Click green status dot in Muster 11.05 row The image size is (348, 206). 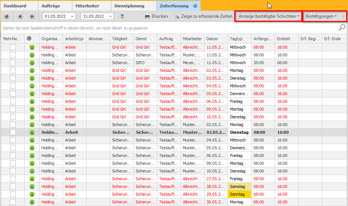tap(32, 55)
